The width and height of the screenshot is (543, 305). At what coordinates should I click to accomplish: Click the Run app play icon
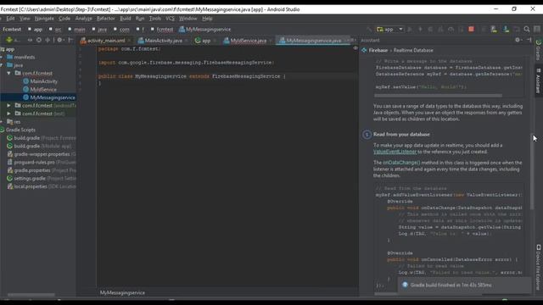click(410, 30)
